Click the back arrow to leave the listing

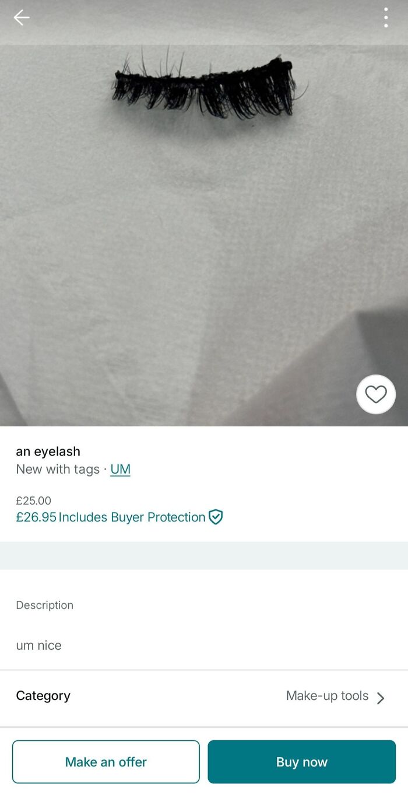pos(22,17)
